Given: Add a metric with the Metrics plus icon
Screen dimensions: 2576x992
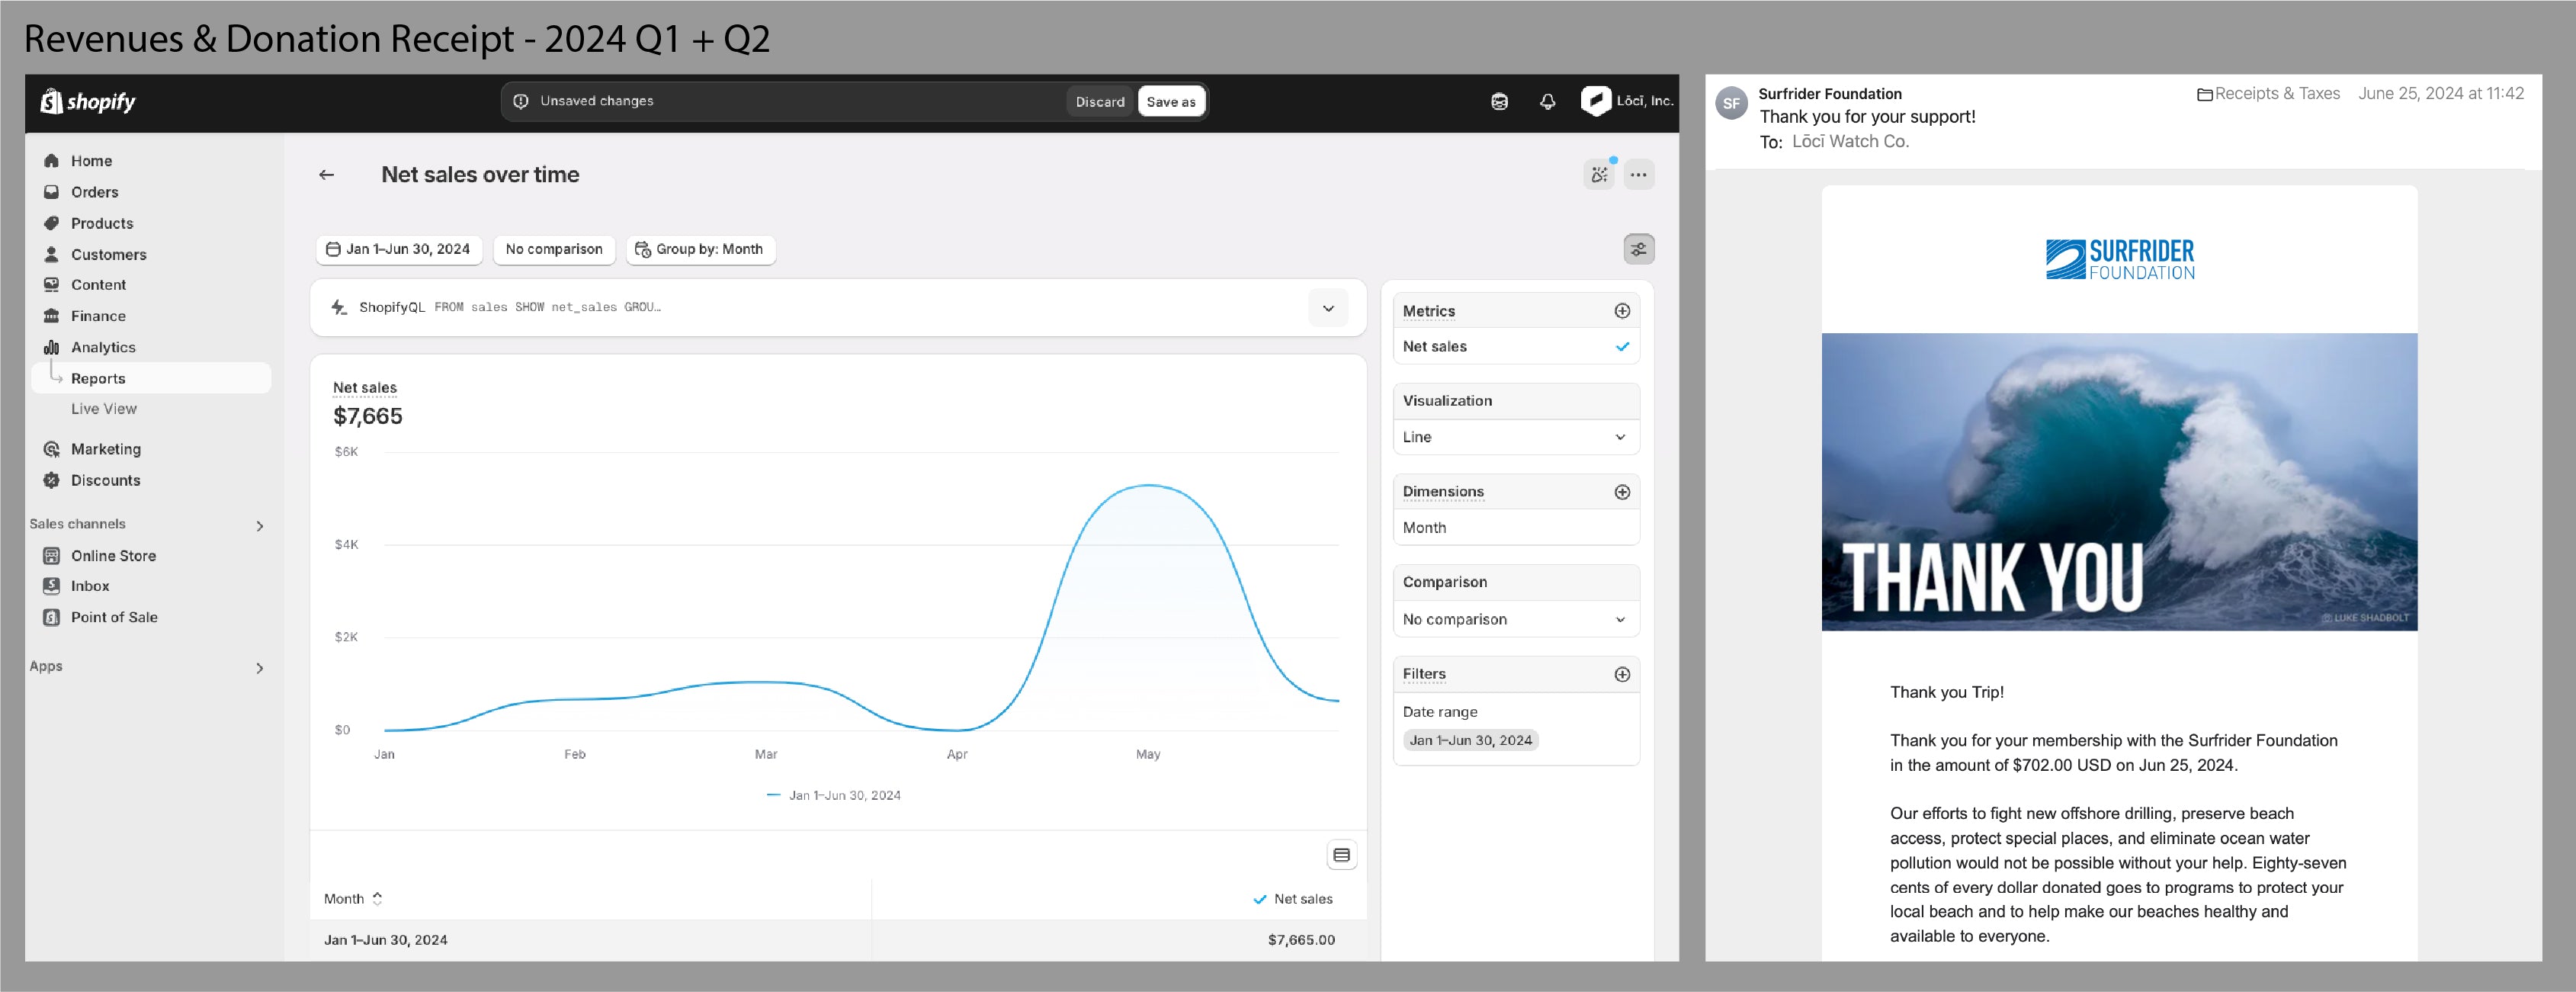Looking at the screenshot, I should click(x=1622, y=311).
